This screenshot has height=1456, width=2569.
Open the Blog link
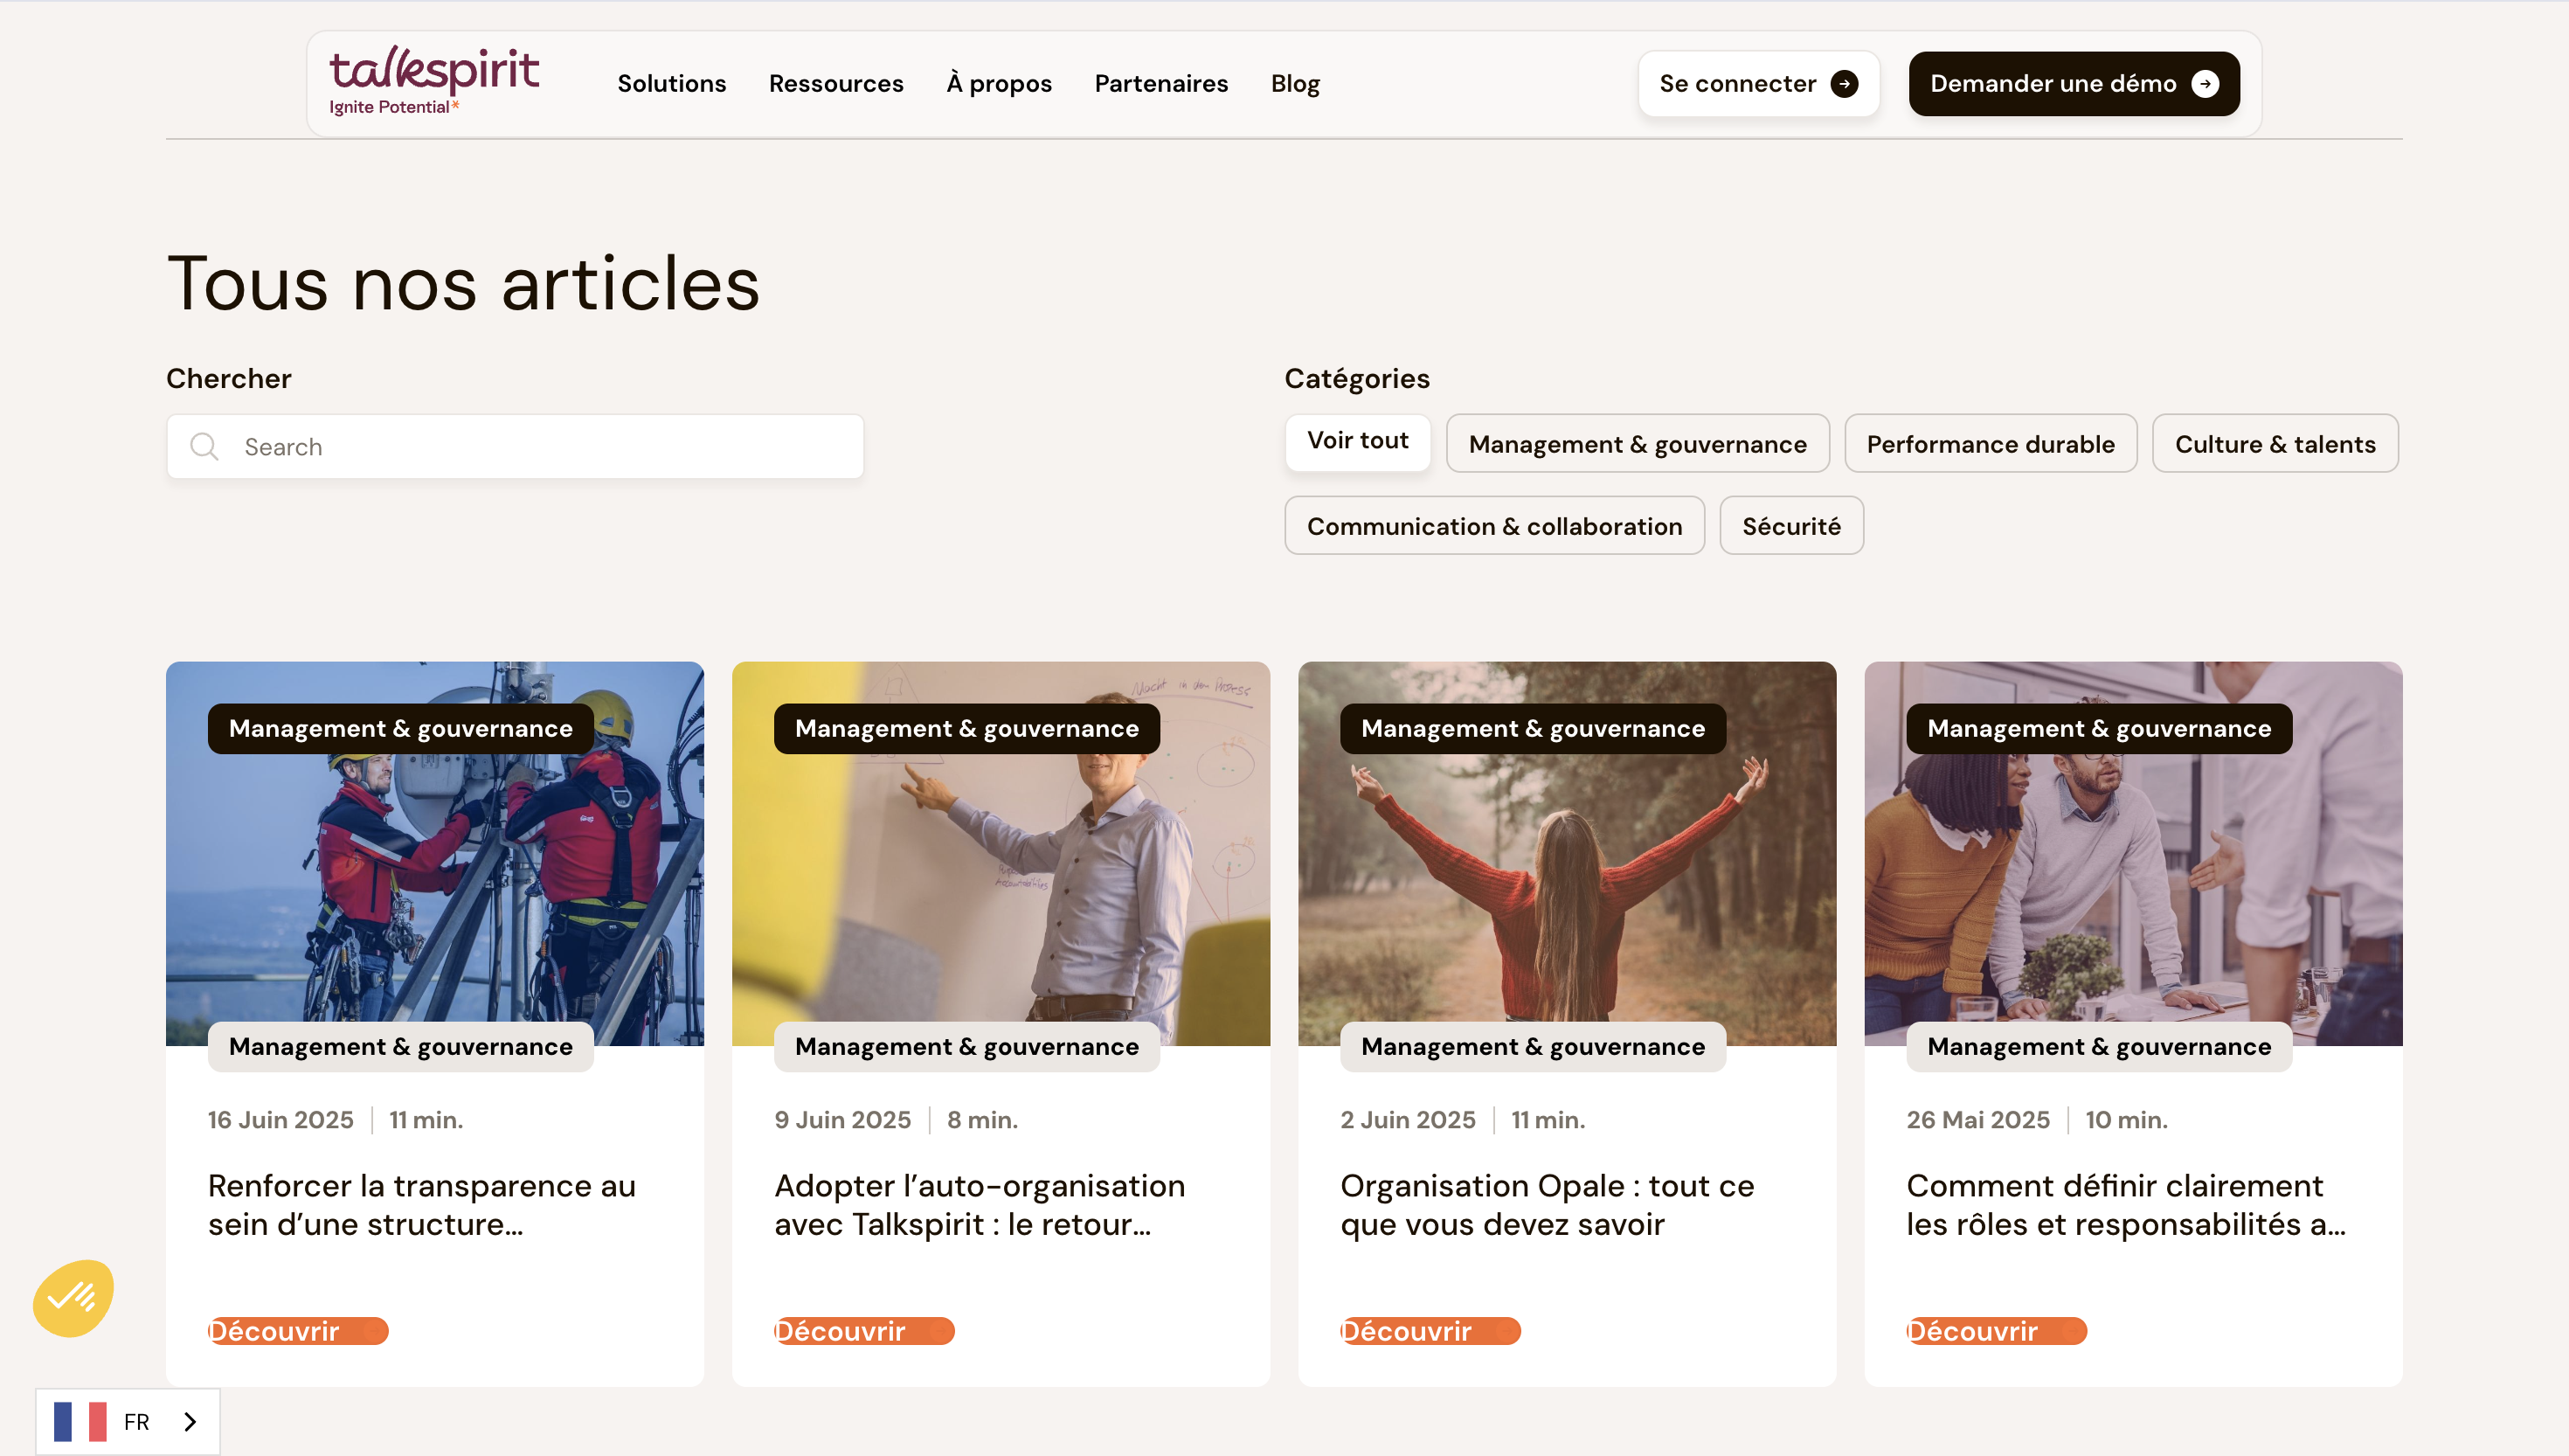click(x=1296, y=83)
